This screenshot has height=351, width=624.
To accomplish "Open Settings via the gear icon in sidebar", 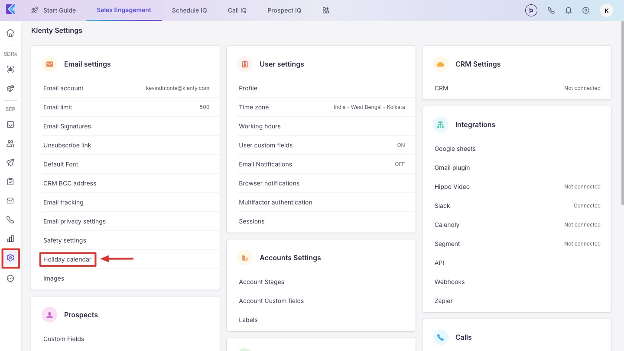I will (x=10, y=258).
